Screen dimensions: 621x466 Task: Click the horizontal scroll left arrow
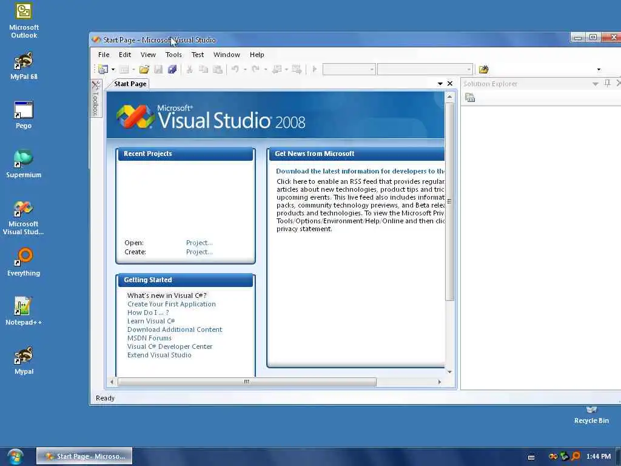pyautogui.click(x=112, y=382)
